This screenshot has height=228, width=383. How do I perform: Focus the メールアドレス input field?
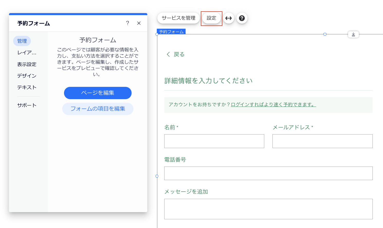point(323,141)
